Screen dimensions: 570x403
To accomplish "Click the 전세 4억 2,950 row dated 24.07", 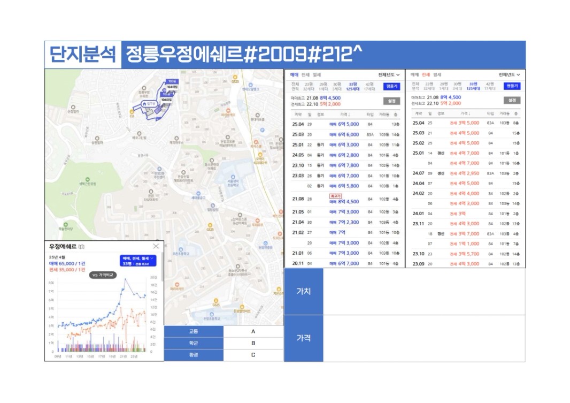I will (466, 173).
